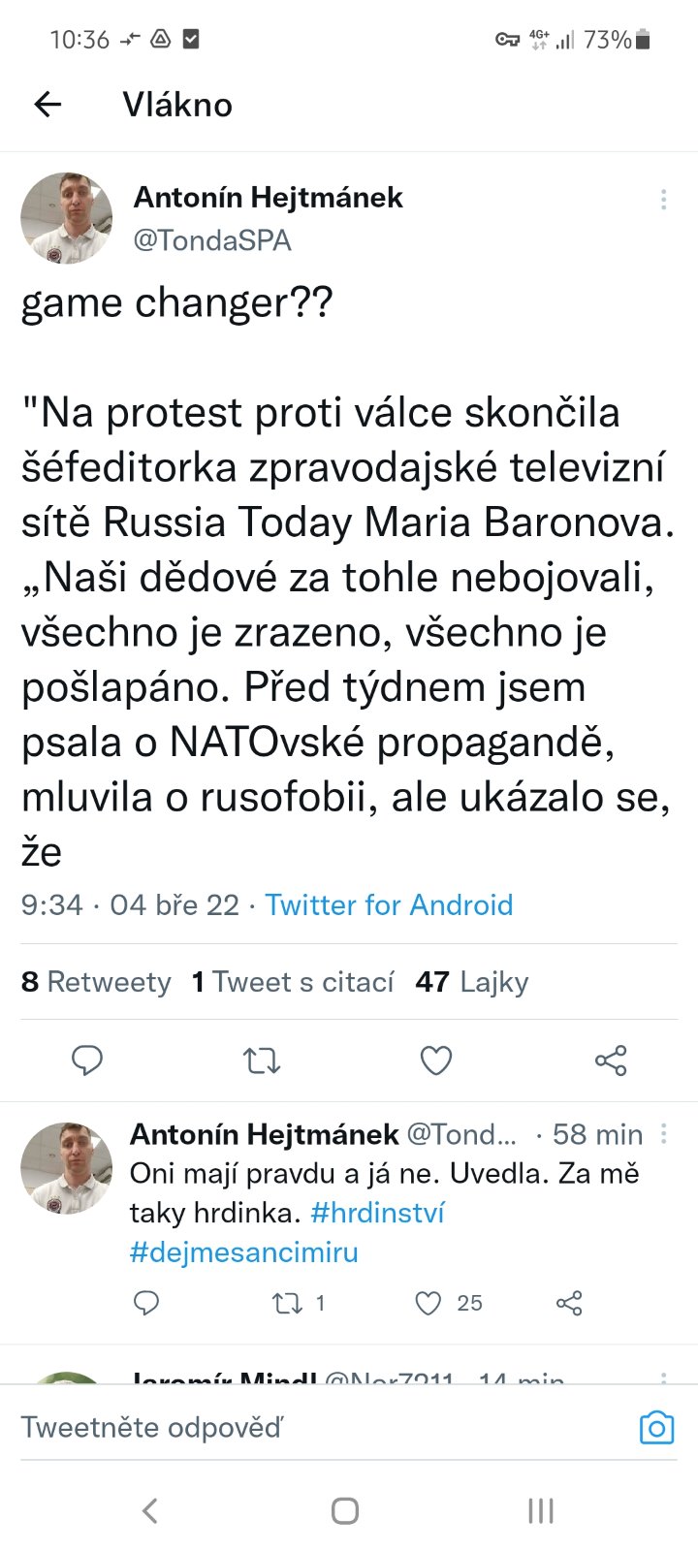Like the reply tweet with 25 likes

(x=428, y=1303)
